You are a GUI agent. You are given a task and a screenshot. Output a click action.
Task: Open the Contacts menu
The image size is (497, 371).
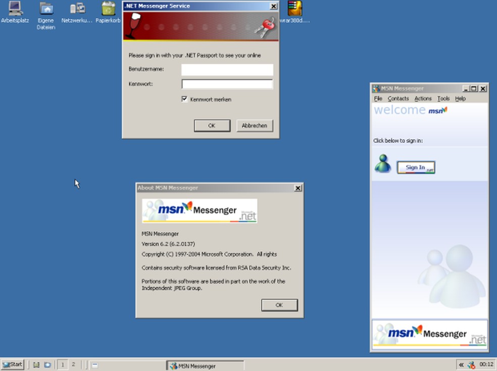pyautogui.click(x=398, y=98)
